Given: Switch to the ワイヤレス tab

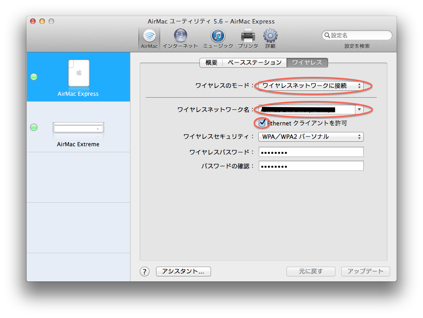Looking at the screenshot, I should (x=307, y=62).
